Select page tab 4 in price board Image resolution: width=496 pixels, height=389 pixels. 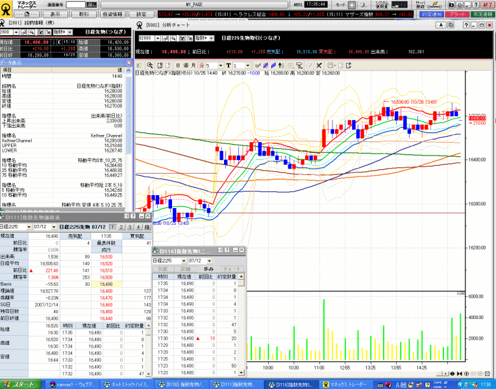138,227
